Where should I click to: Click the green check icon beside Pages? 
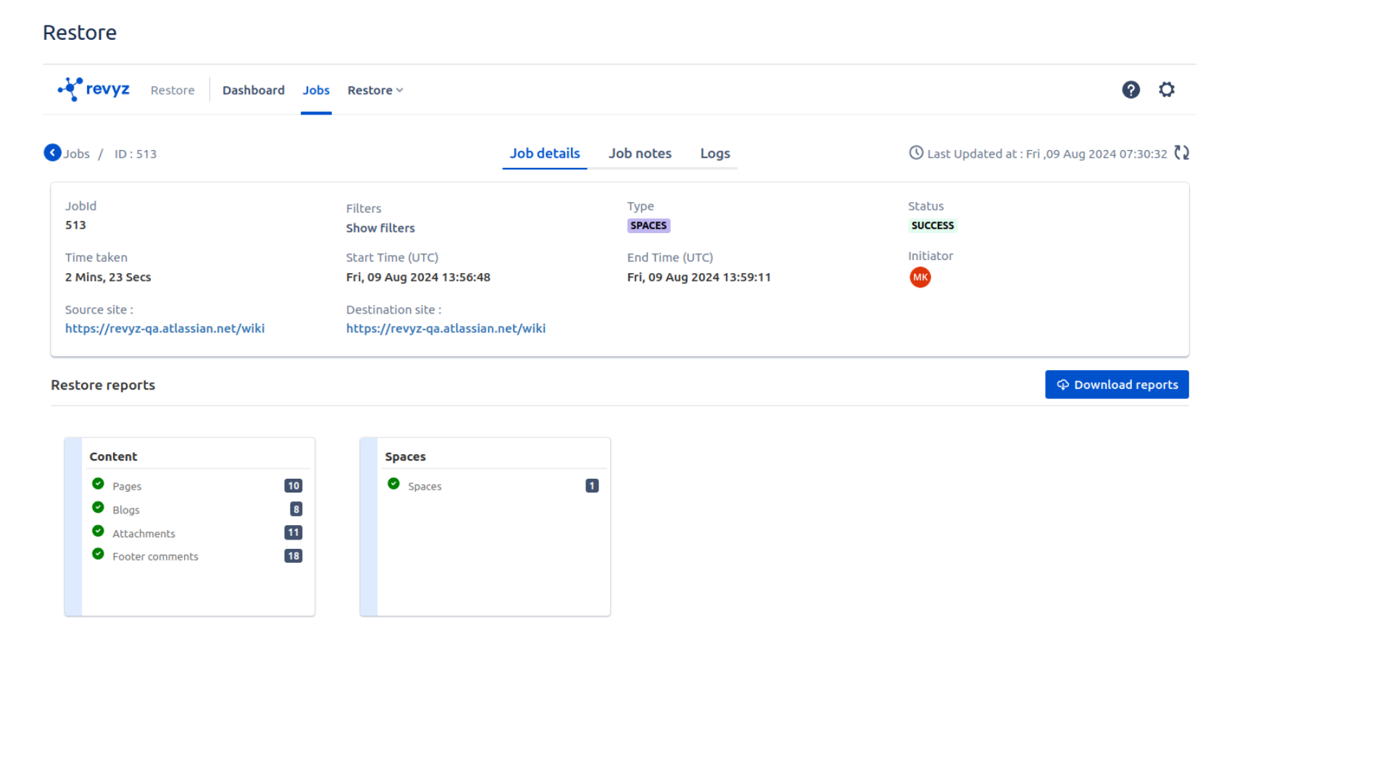(x=98, y=484)
